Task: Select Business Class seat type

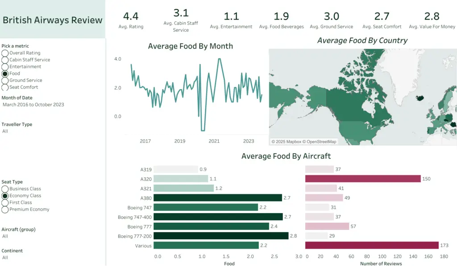Action: (5, 189)
